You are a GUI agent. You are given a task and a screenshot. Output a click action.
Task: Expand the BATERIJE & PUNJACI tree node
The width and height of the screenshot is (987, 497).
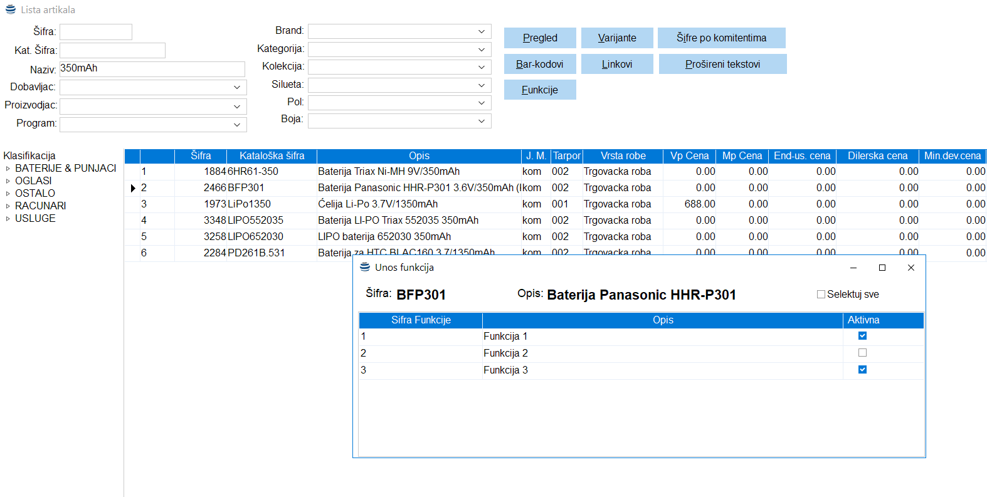tap(8, 169)
